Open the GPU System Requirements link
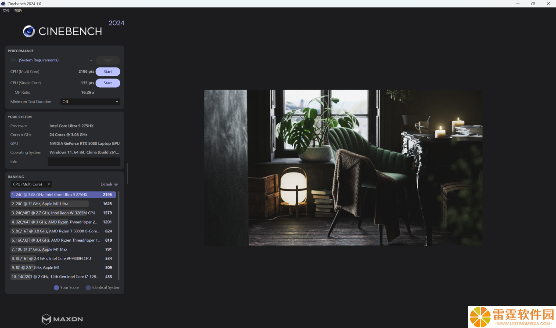This screenshot has height=328, width=556. (x=39, y=60)
